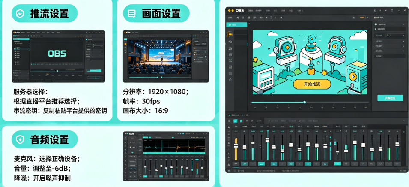Click the teal start button in the right panel

point(390,98)
